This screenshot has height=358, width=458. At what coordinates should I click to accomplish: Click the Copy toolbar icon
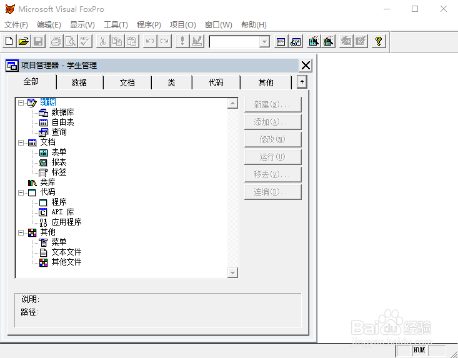pyautogui.click(x=117, y=41)
